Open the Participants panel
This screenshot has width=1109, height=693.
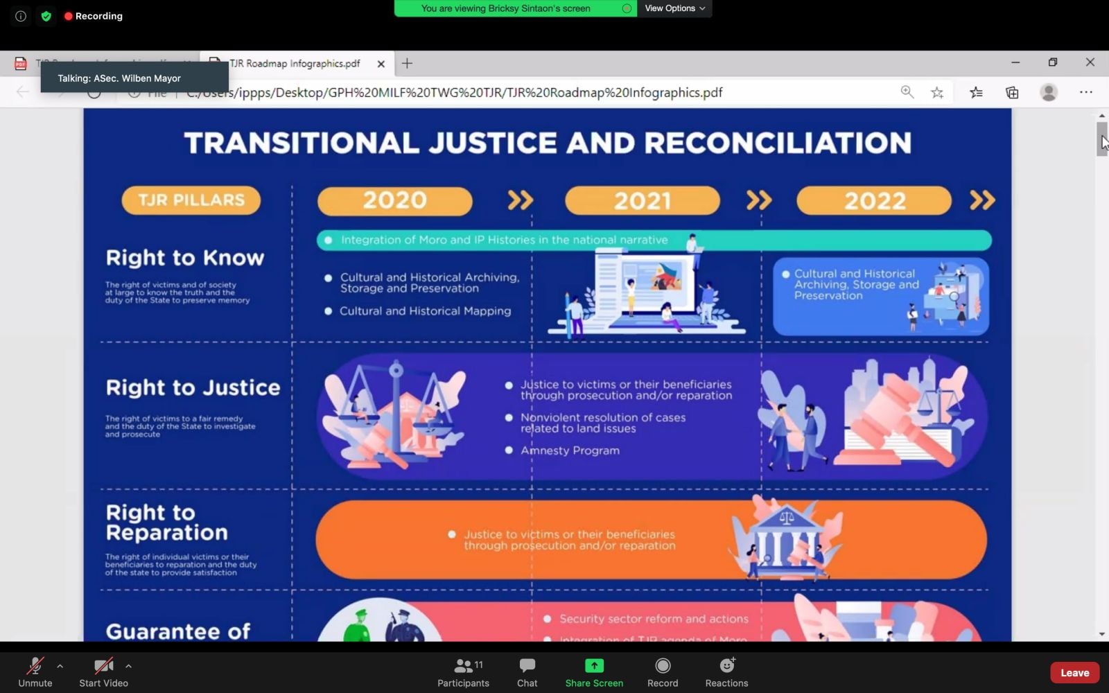tap(463, 672)
